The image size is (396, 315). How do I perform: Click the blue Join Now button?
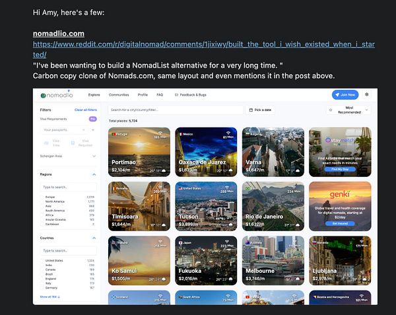coord(345,94)
